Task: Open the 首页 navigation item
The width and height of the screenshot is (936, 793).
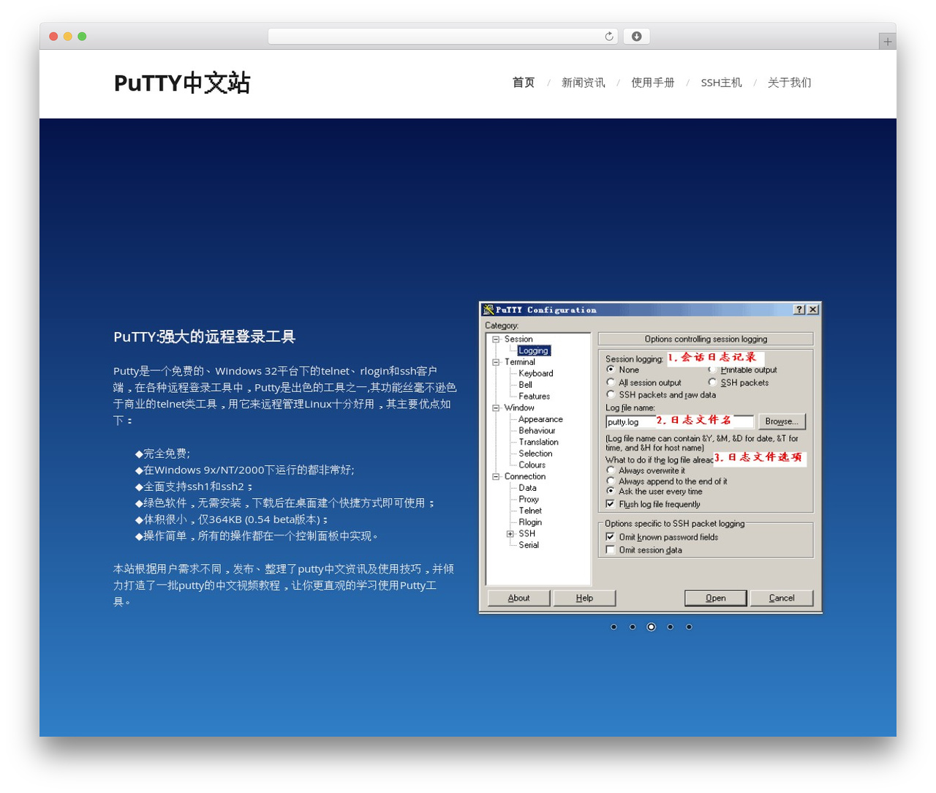Action: click(524, 83)
